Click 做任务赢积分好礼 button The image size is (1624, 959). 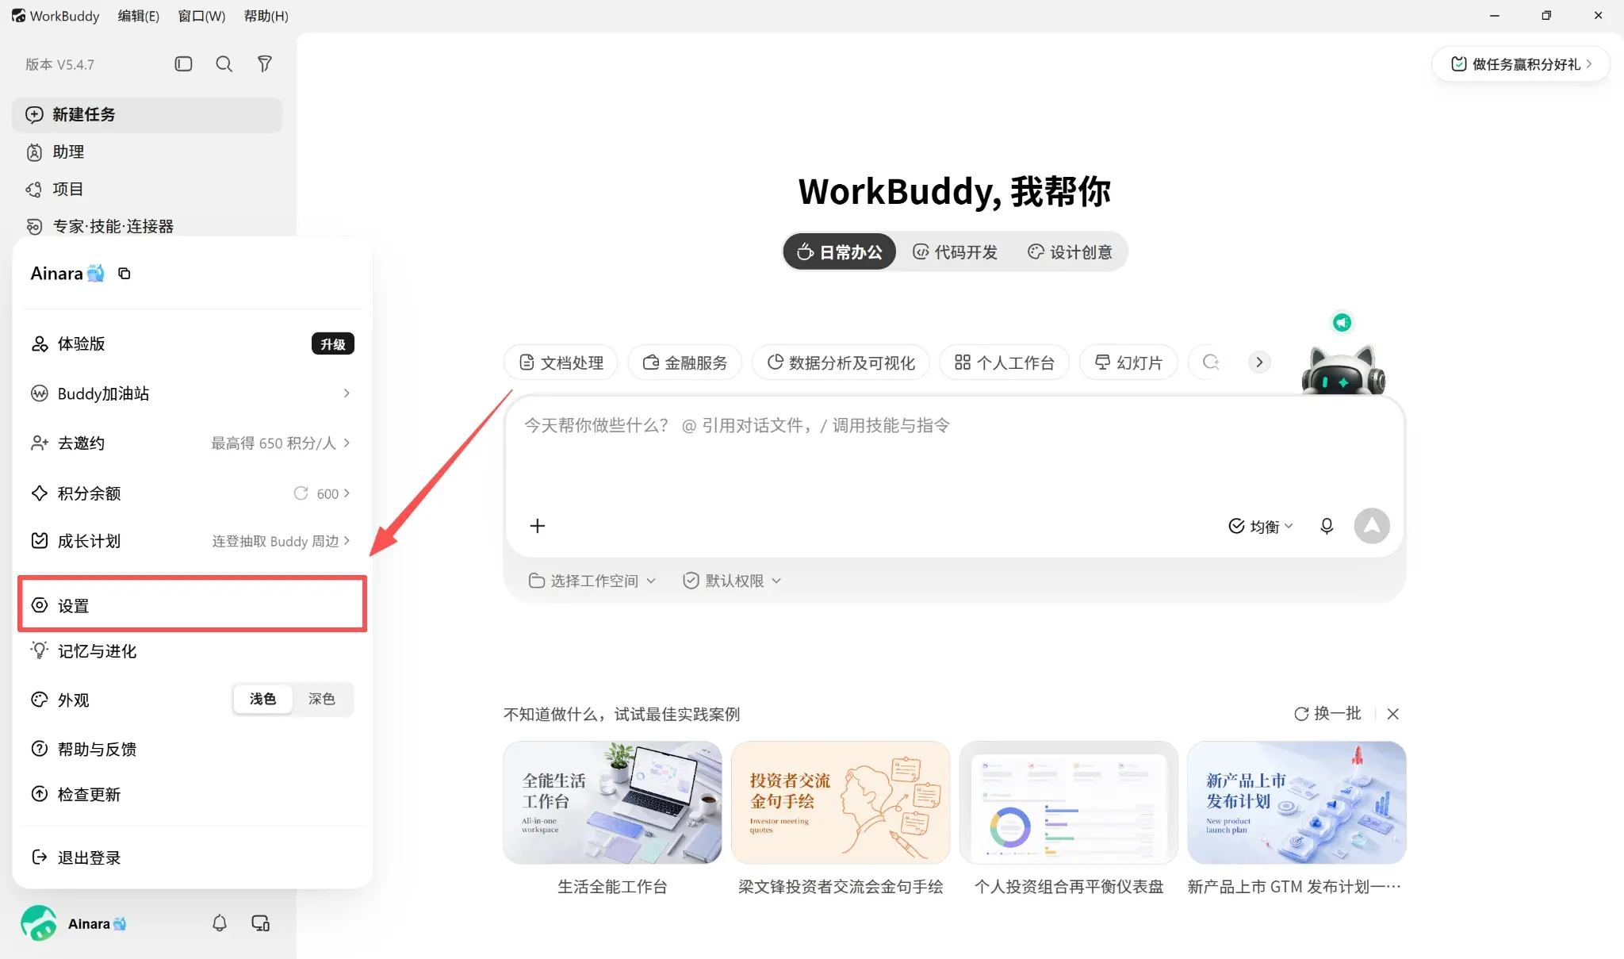(1521, 64)
